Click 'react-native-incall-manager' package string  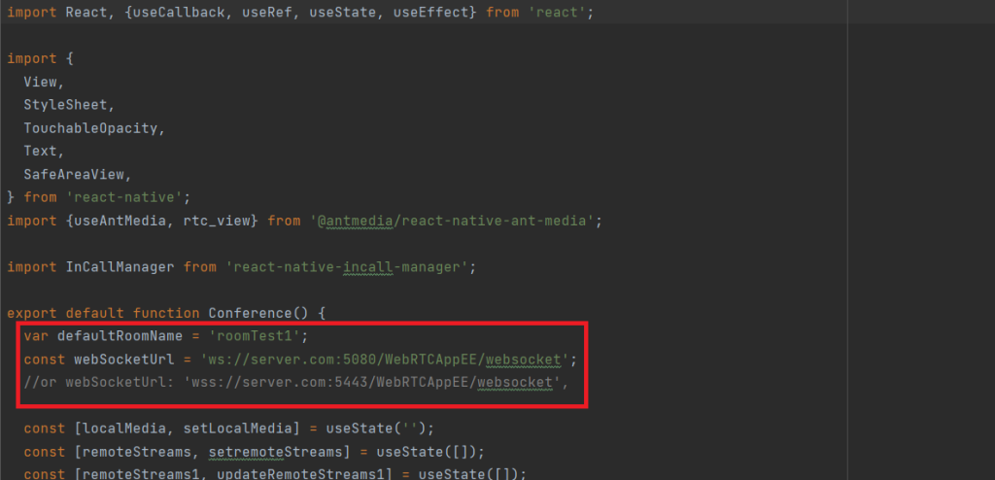tap(347, 267)
